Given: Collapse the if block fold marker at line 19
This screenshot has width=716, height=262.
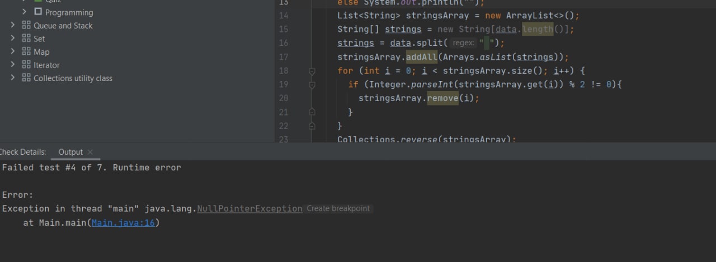Looking at the screenshot, I should (x=312, y=85).
